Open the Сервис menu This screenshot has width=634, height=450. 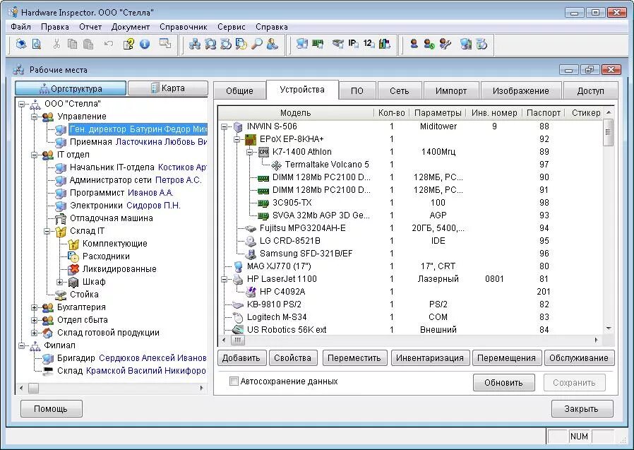pos(232,27)
